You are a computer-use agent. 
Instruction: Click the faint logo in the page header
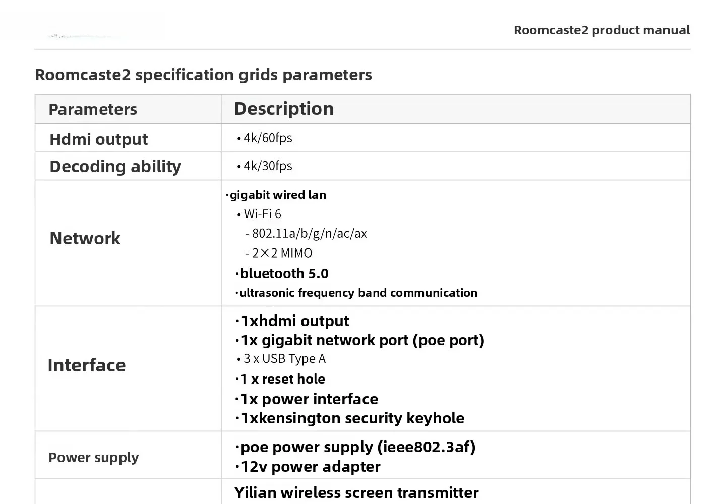83,36
